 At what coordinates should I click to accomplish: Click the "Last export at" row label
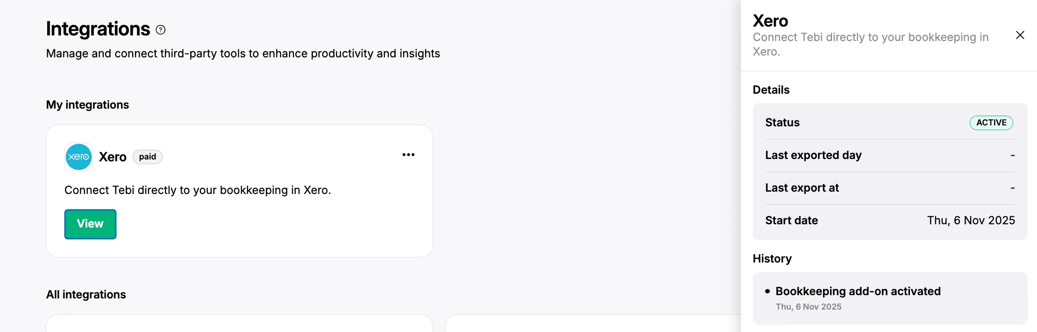pyautogui.click(x=802, y=188)
